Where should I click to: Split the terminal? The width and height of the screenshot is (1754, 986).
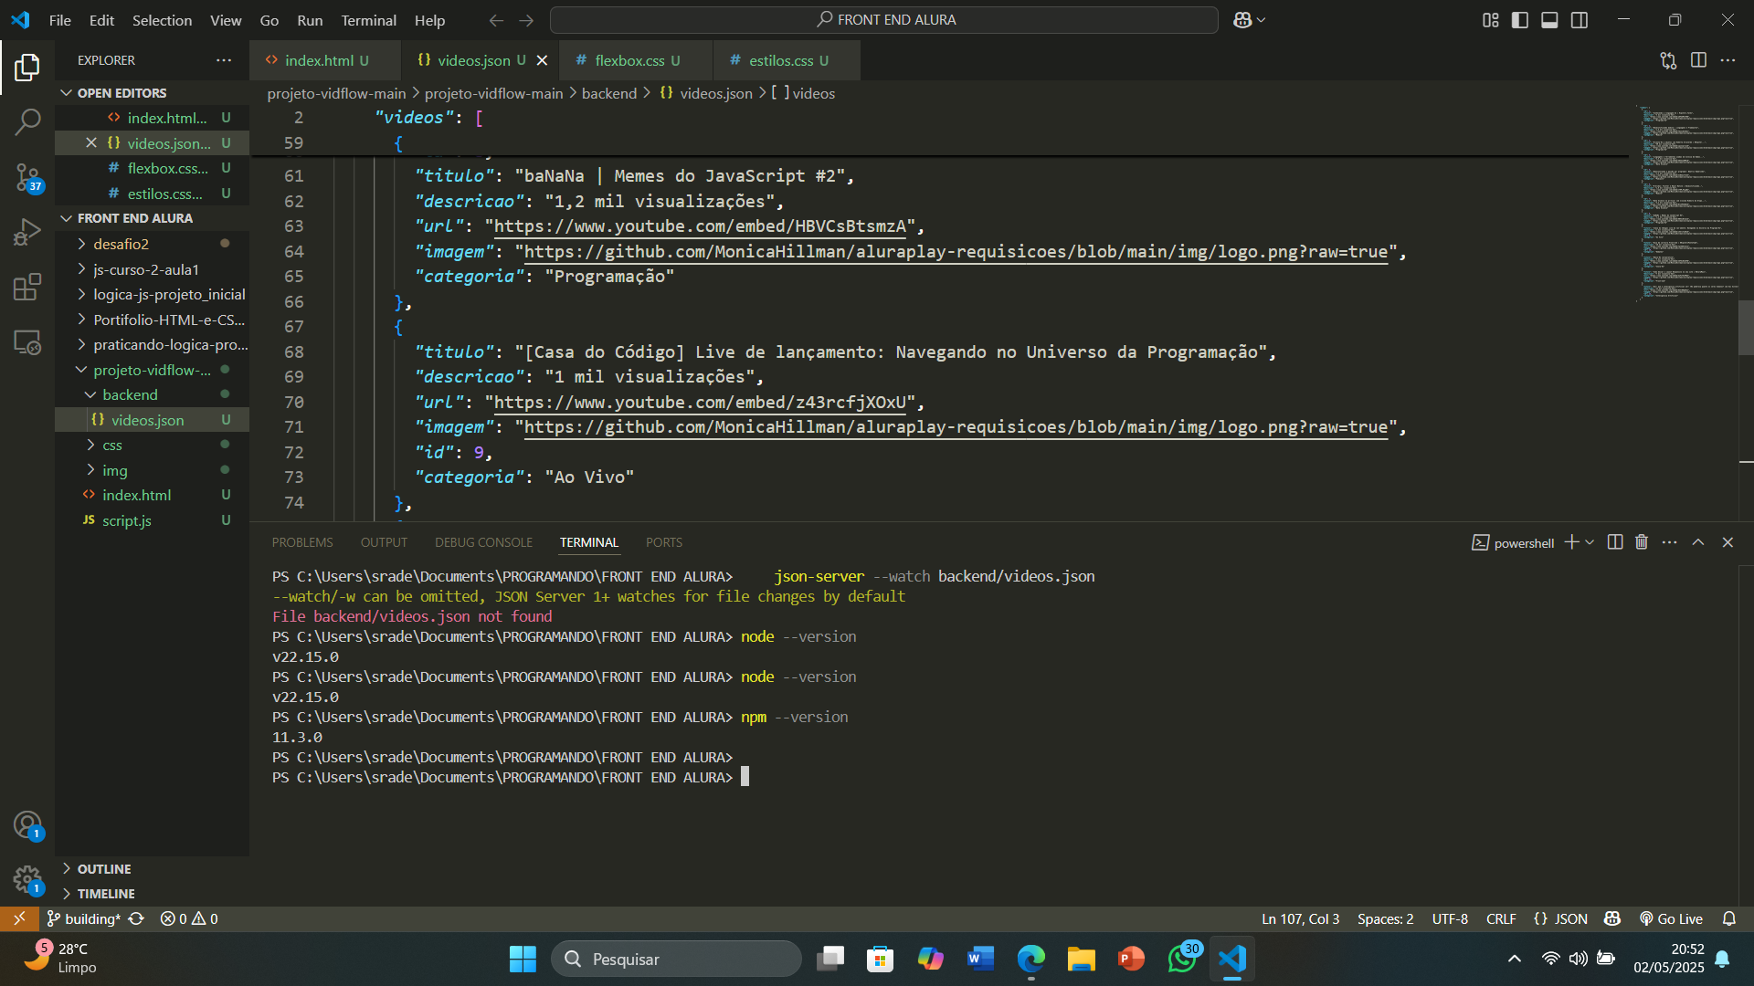(x=1615, y=542)
